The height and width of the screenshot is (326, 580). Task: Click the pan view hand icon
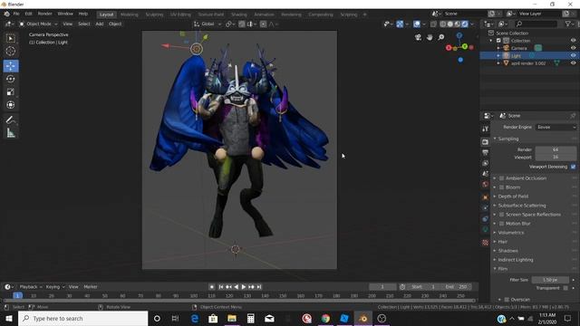[430, 37]
